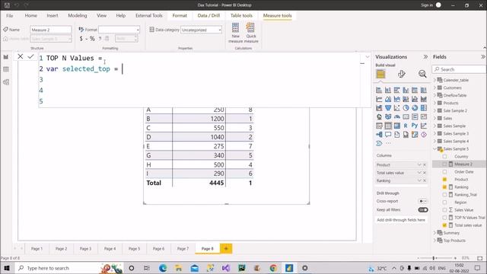Screen dimensions: 487x274
Task: Check the Order Date field checkbox
Action: 444,172
